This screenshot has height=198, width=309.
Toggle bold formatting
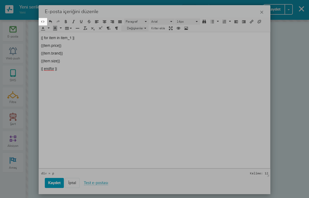click(66, 22)
